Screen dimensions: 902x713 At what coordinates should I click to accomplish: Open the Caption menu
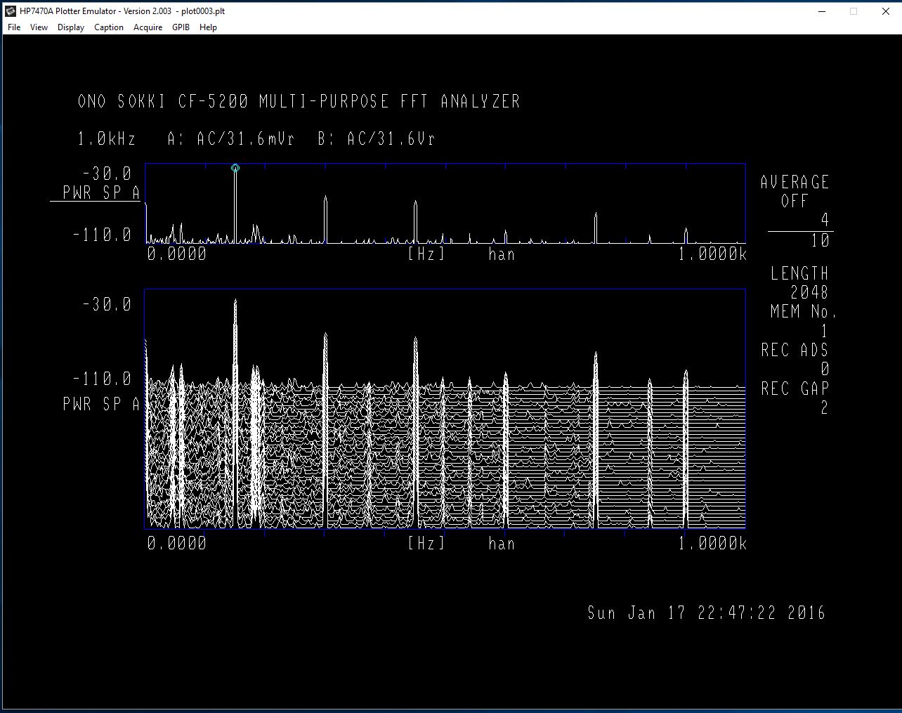tap(109, 27)
